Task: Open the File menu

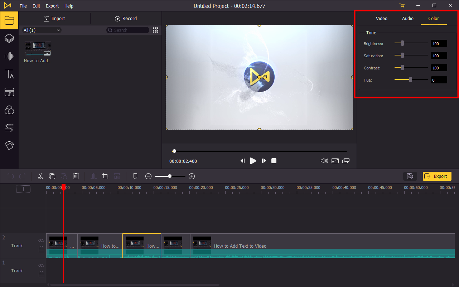Action: [x=23, y=6]
